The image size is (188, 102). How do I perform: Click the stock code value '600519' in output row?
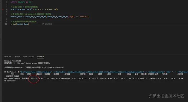coord(17,79)
